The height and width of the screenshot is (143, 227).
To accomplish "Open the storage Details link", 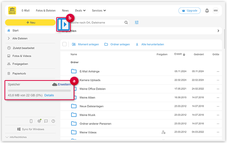I will coord(49,95).
